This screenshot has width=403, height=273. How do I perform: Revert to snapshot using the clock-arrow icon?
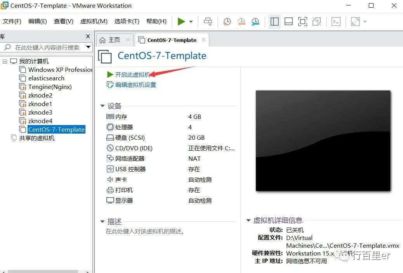[241, 22]
